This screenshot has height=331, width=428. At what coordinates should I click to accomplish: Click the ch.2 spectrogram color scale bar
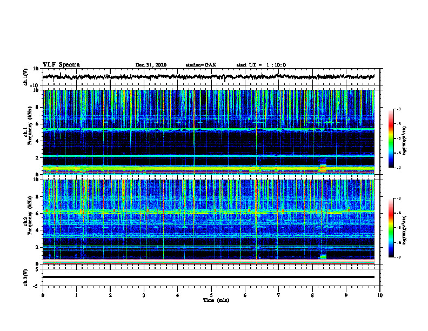click(x=391, y=228)
